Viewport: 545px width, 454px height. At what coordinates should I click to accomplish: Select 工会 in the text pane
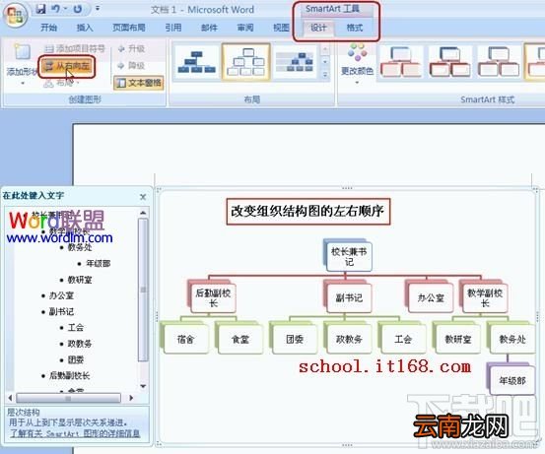coord(76,328)
